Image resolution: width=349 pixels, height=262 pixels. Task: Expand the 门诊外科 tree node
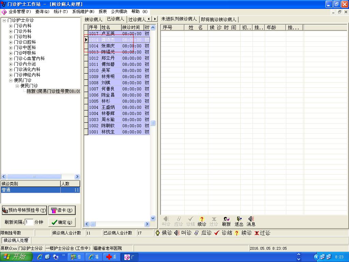click(x=11, y=31)
